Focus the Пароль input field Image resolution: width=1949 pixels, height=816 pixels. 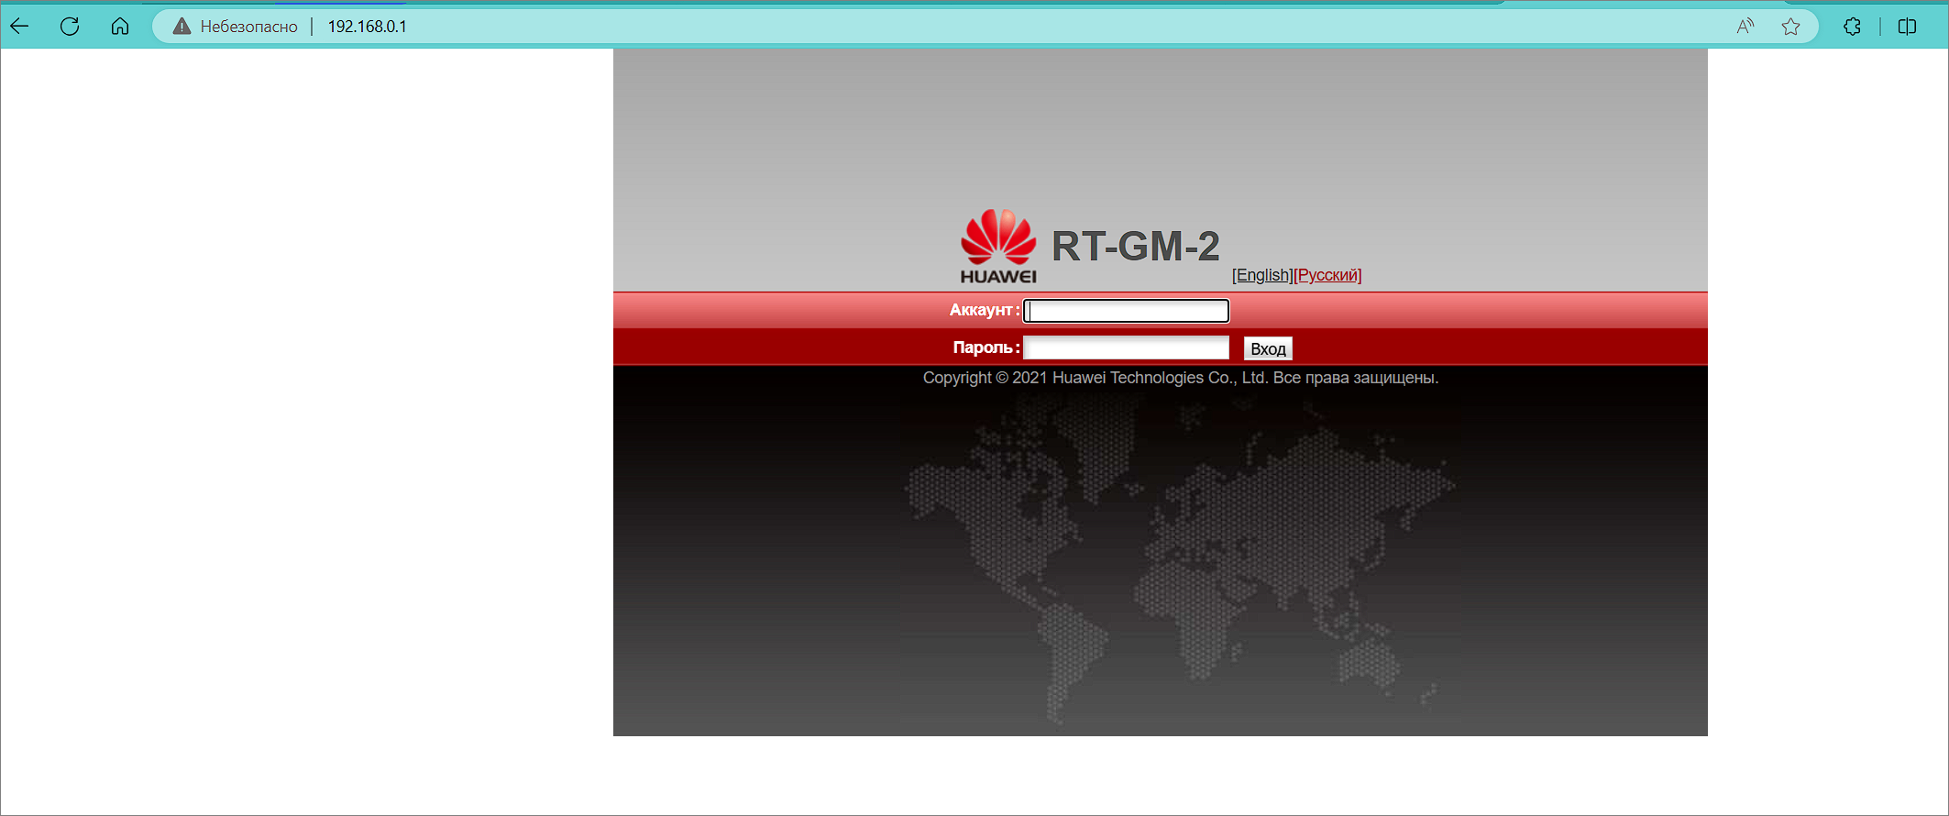1126,347
